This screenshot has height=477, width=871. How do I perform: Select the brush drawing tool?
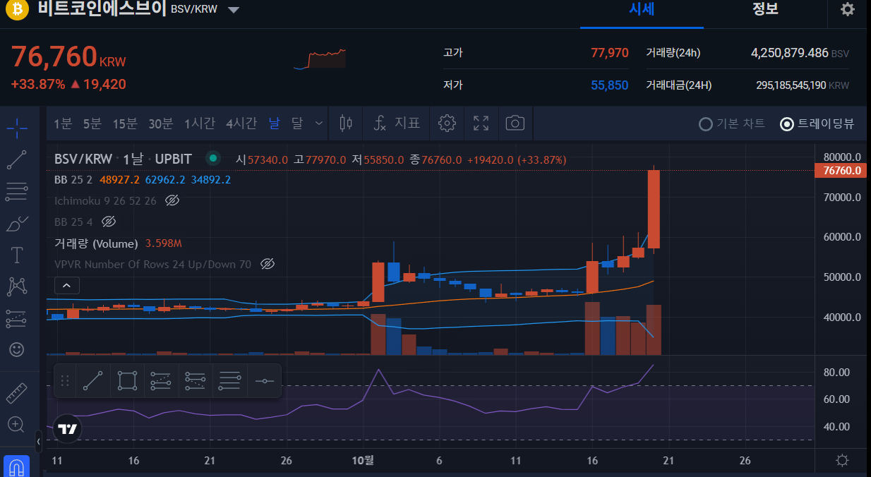(x=17, y=223)
